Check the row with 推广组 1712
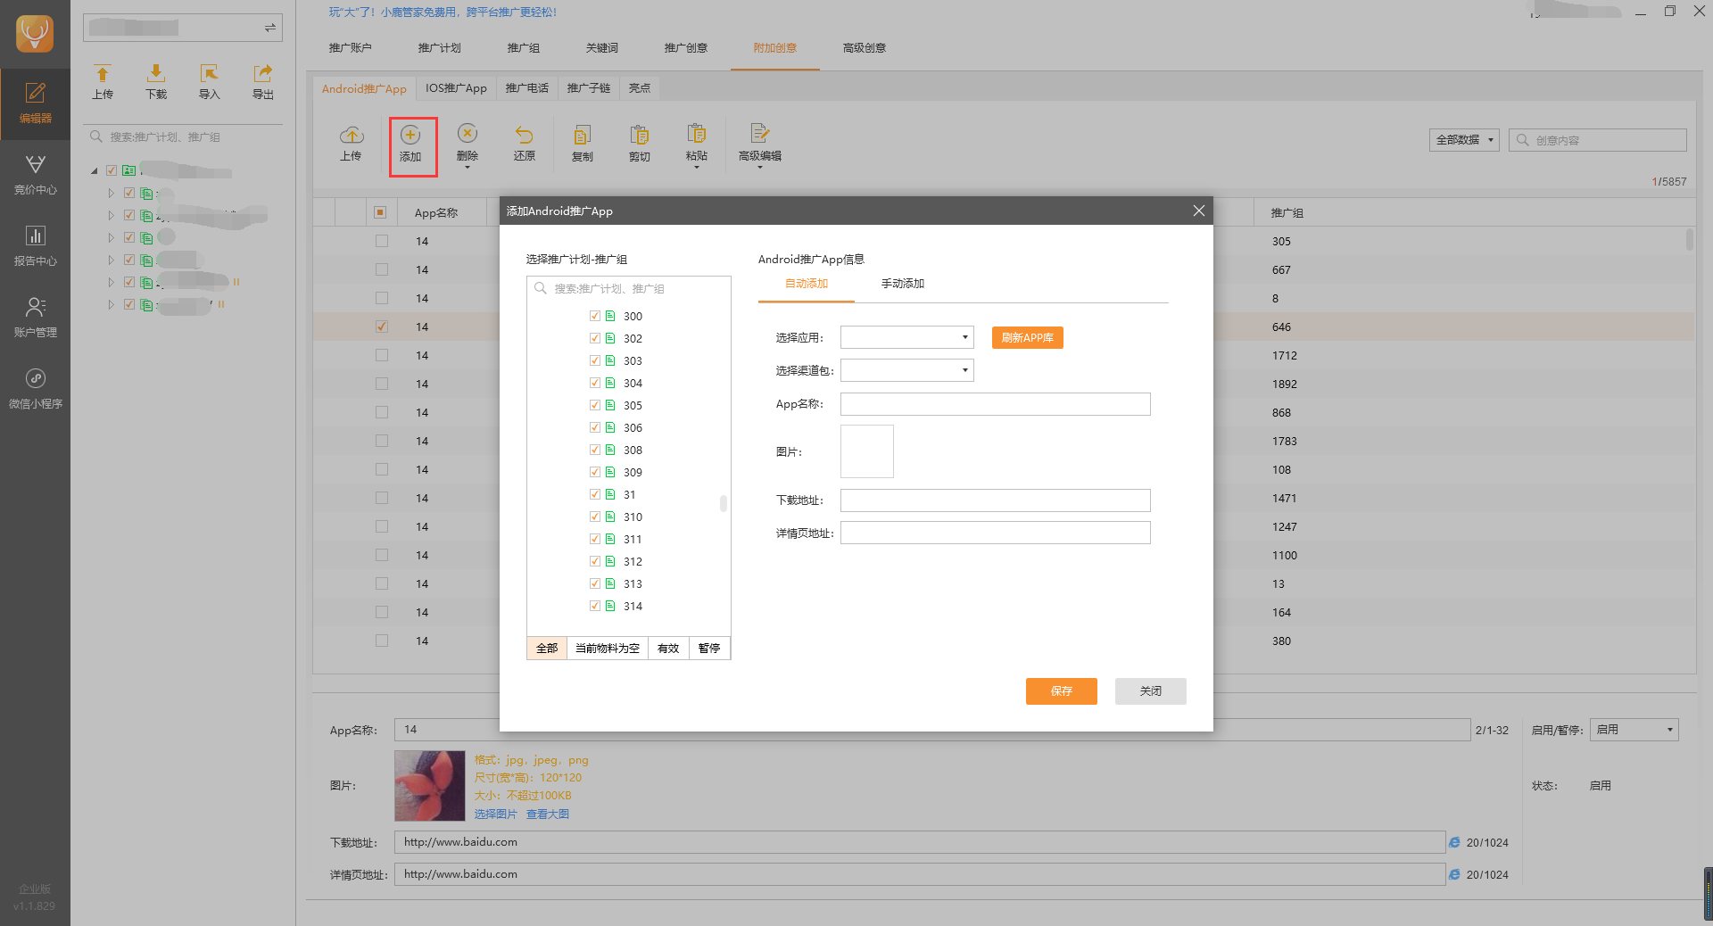The width and height of the screenshot is (1713, 926). pos(382,355)
